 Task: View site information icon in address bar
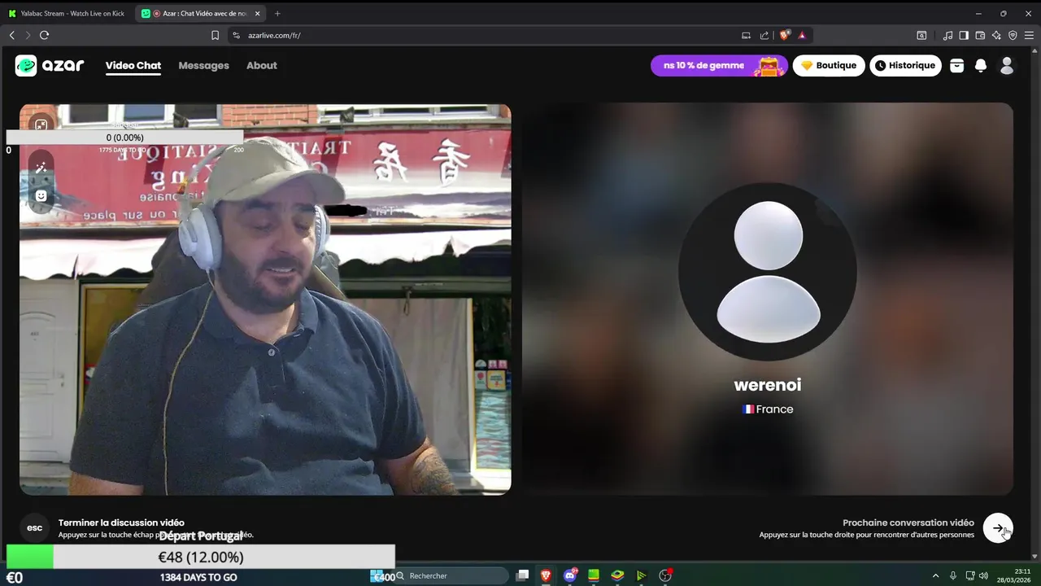pyautogui.click(x=236, y=35)
